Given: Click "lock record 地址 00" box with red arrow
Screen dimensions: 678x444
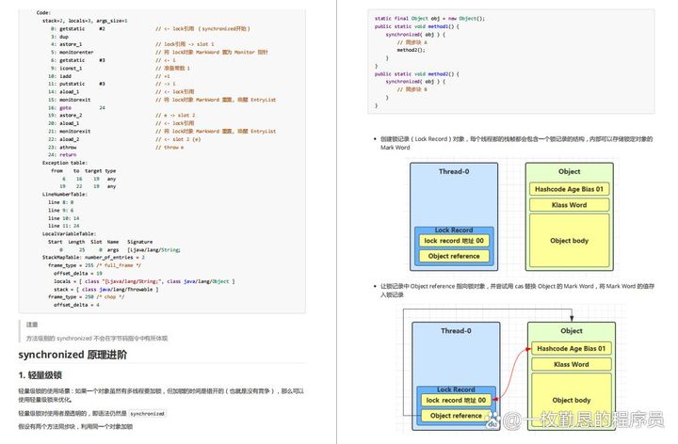Looking at the screenshot, I should (x=456, y=401).
